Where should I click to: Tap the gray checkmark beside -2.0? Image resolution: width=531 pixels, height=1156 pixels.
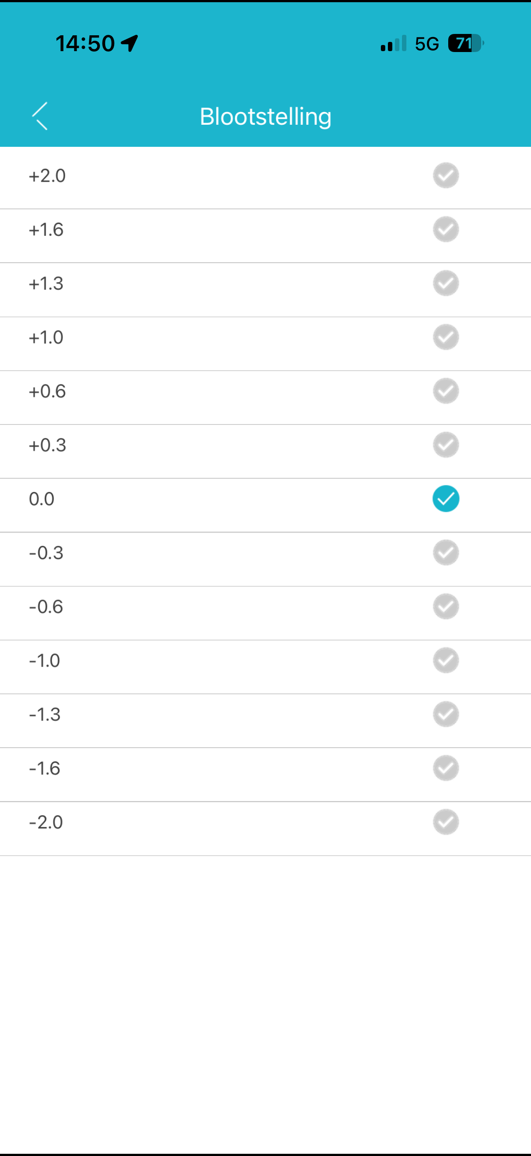[x=446, y=822]
